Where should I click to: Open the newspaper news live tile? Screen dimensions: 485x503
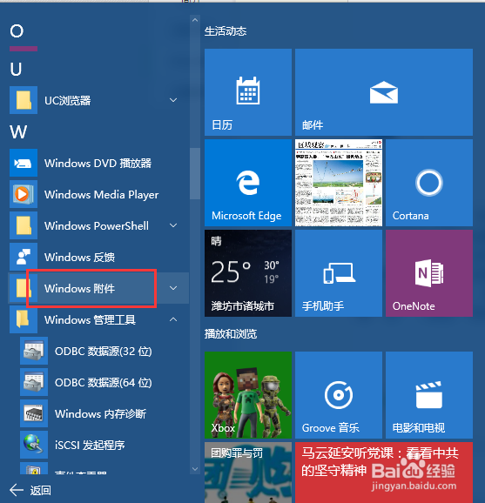pos(339,183)
